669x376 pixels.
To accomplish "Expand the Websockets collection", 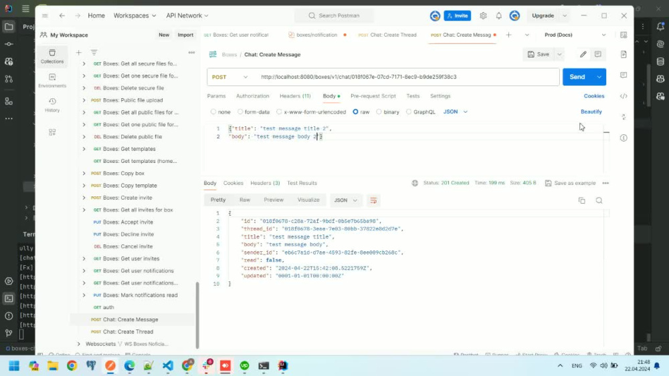I will (78, 344).
